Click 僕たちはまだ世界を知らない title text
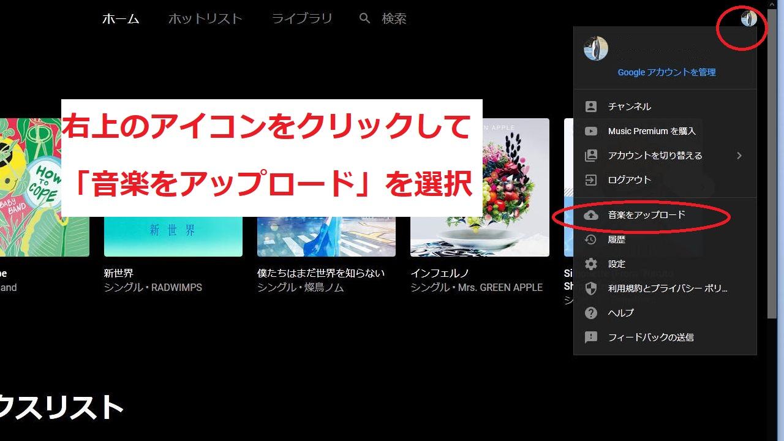 pos(321,273)
